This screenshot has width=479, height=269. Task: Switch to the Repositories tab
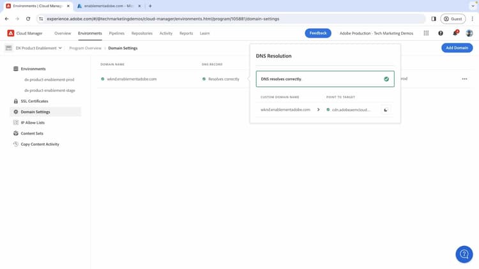[x=142, y=33]
